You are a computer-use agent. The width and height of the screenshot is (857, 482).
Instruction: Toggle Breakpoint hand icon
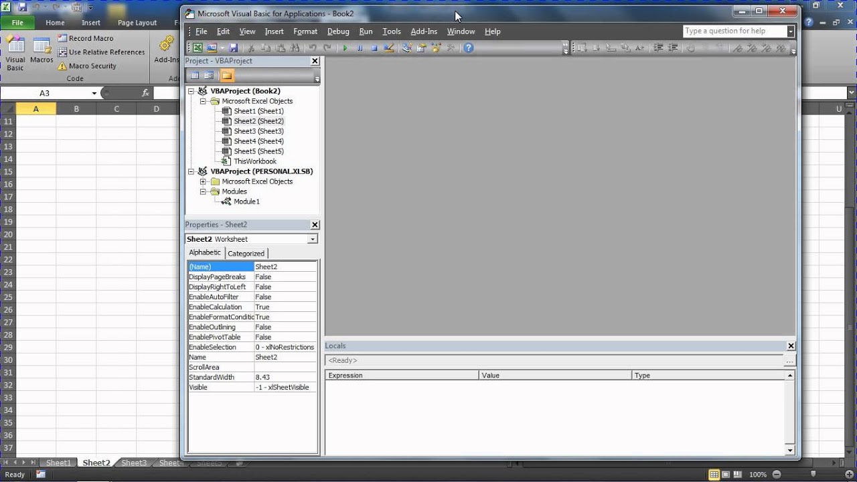pyautogui.click(x=691, y=48)
